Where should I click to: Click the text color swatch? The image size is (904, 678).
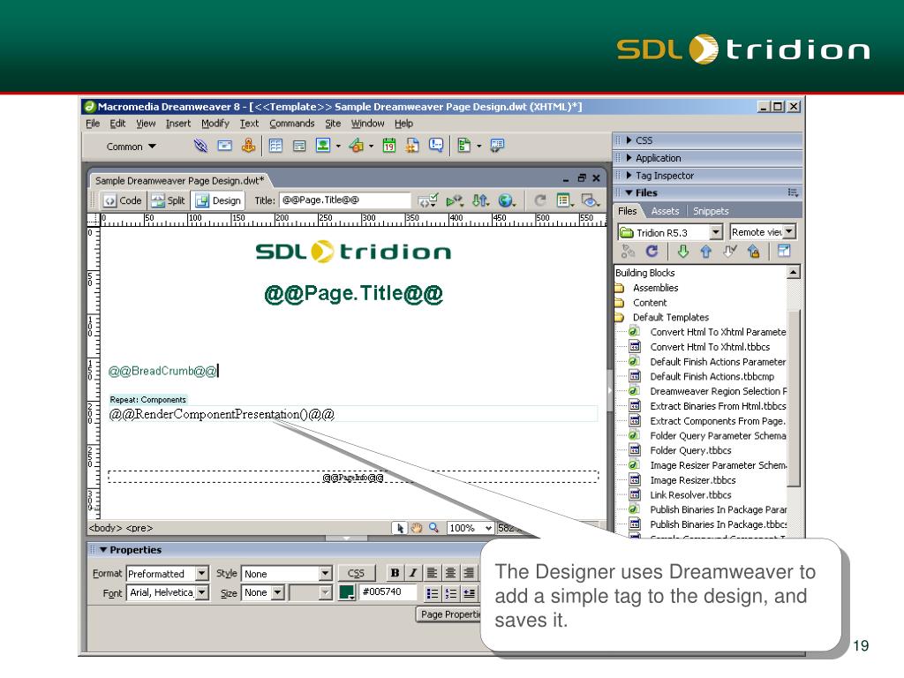[347, 592]
